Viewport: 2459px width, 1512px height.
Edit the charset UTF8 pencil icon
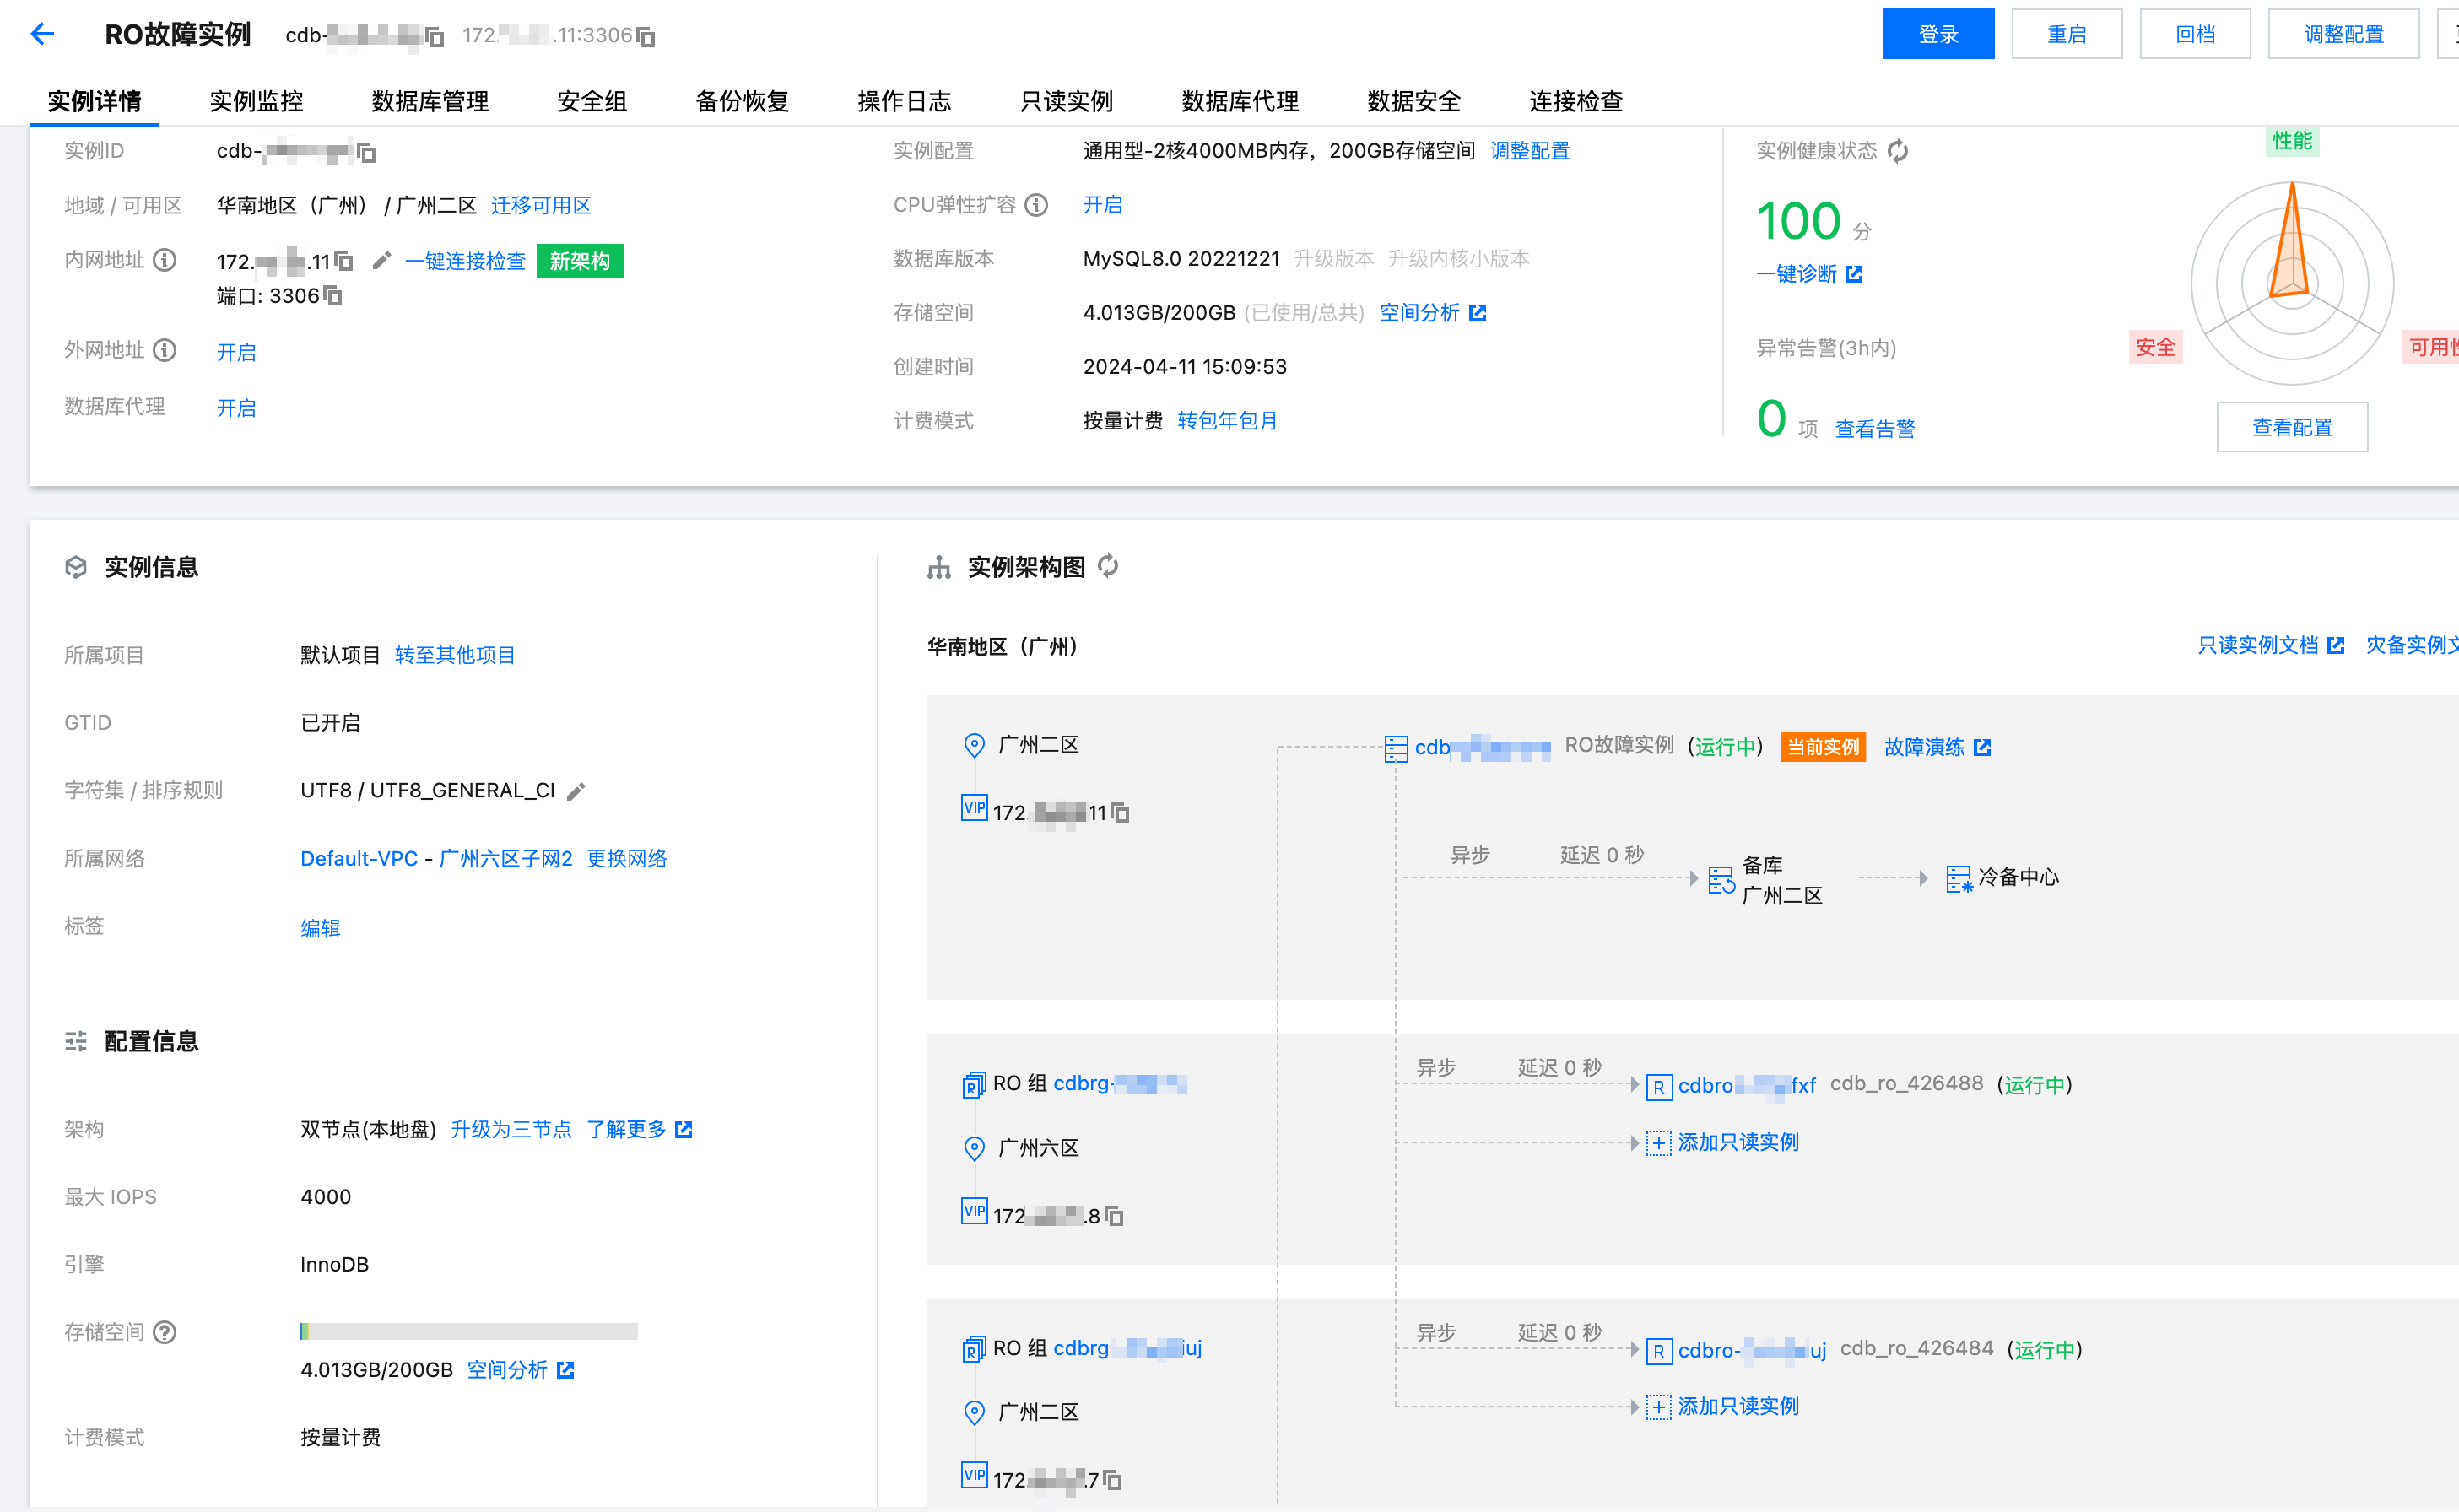click(x=576, y=791)
